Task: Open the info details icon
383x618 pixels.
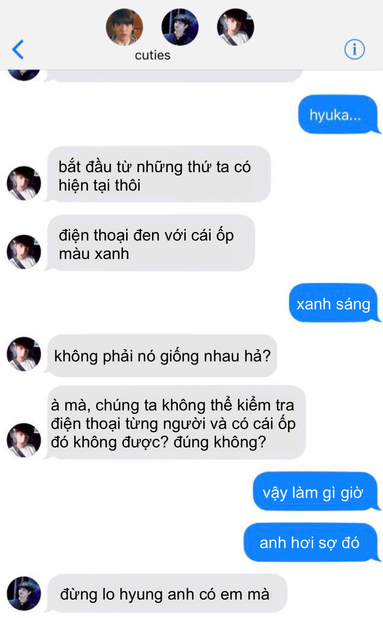Action: pyautogui.click(x=354, y=49)
